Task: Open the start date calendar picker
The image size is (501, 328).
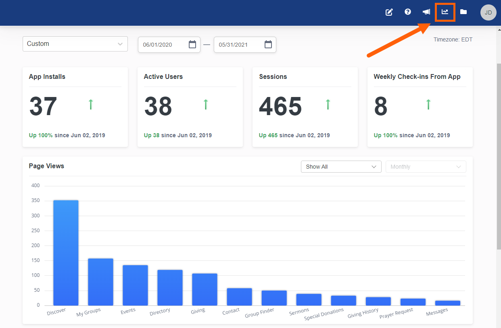Action: (x=193, y=44)
